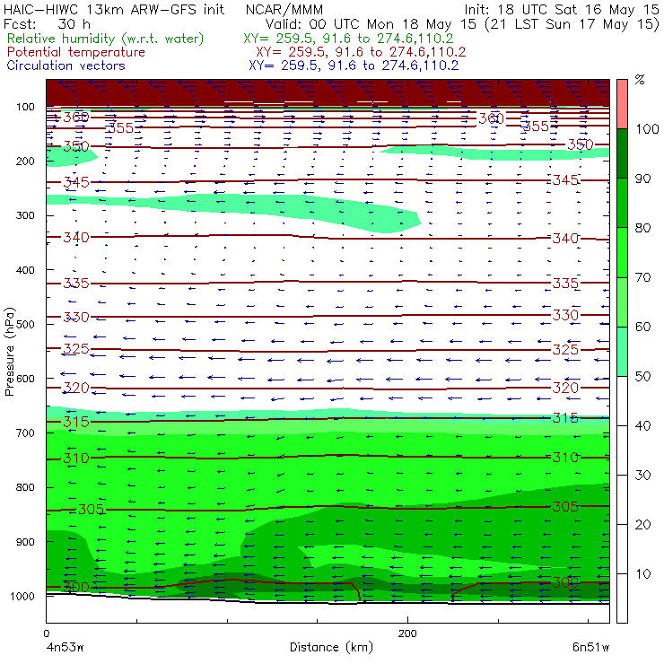Click the '300' pressure axis tick label
The image size is (664, 664).
point(25,215)
